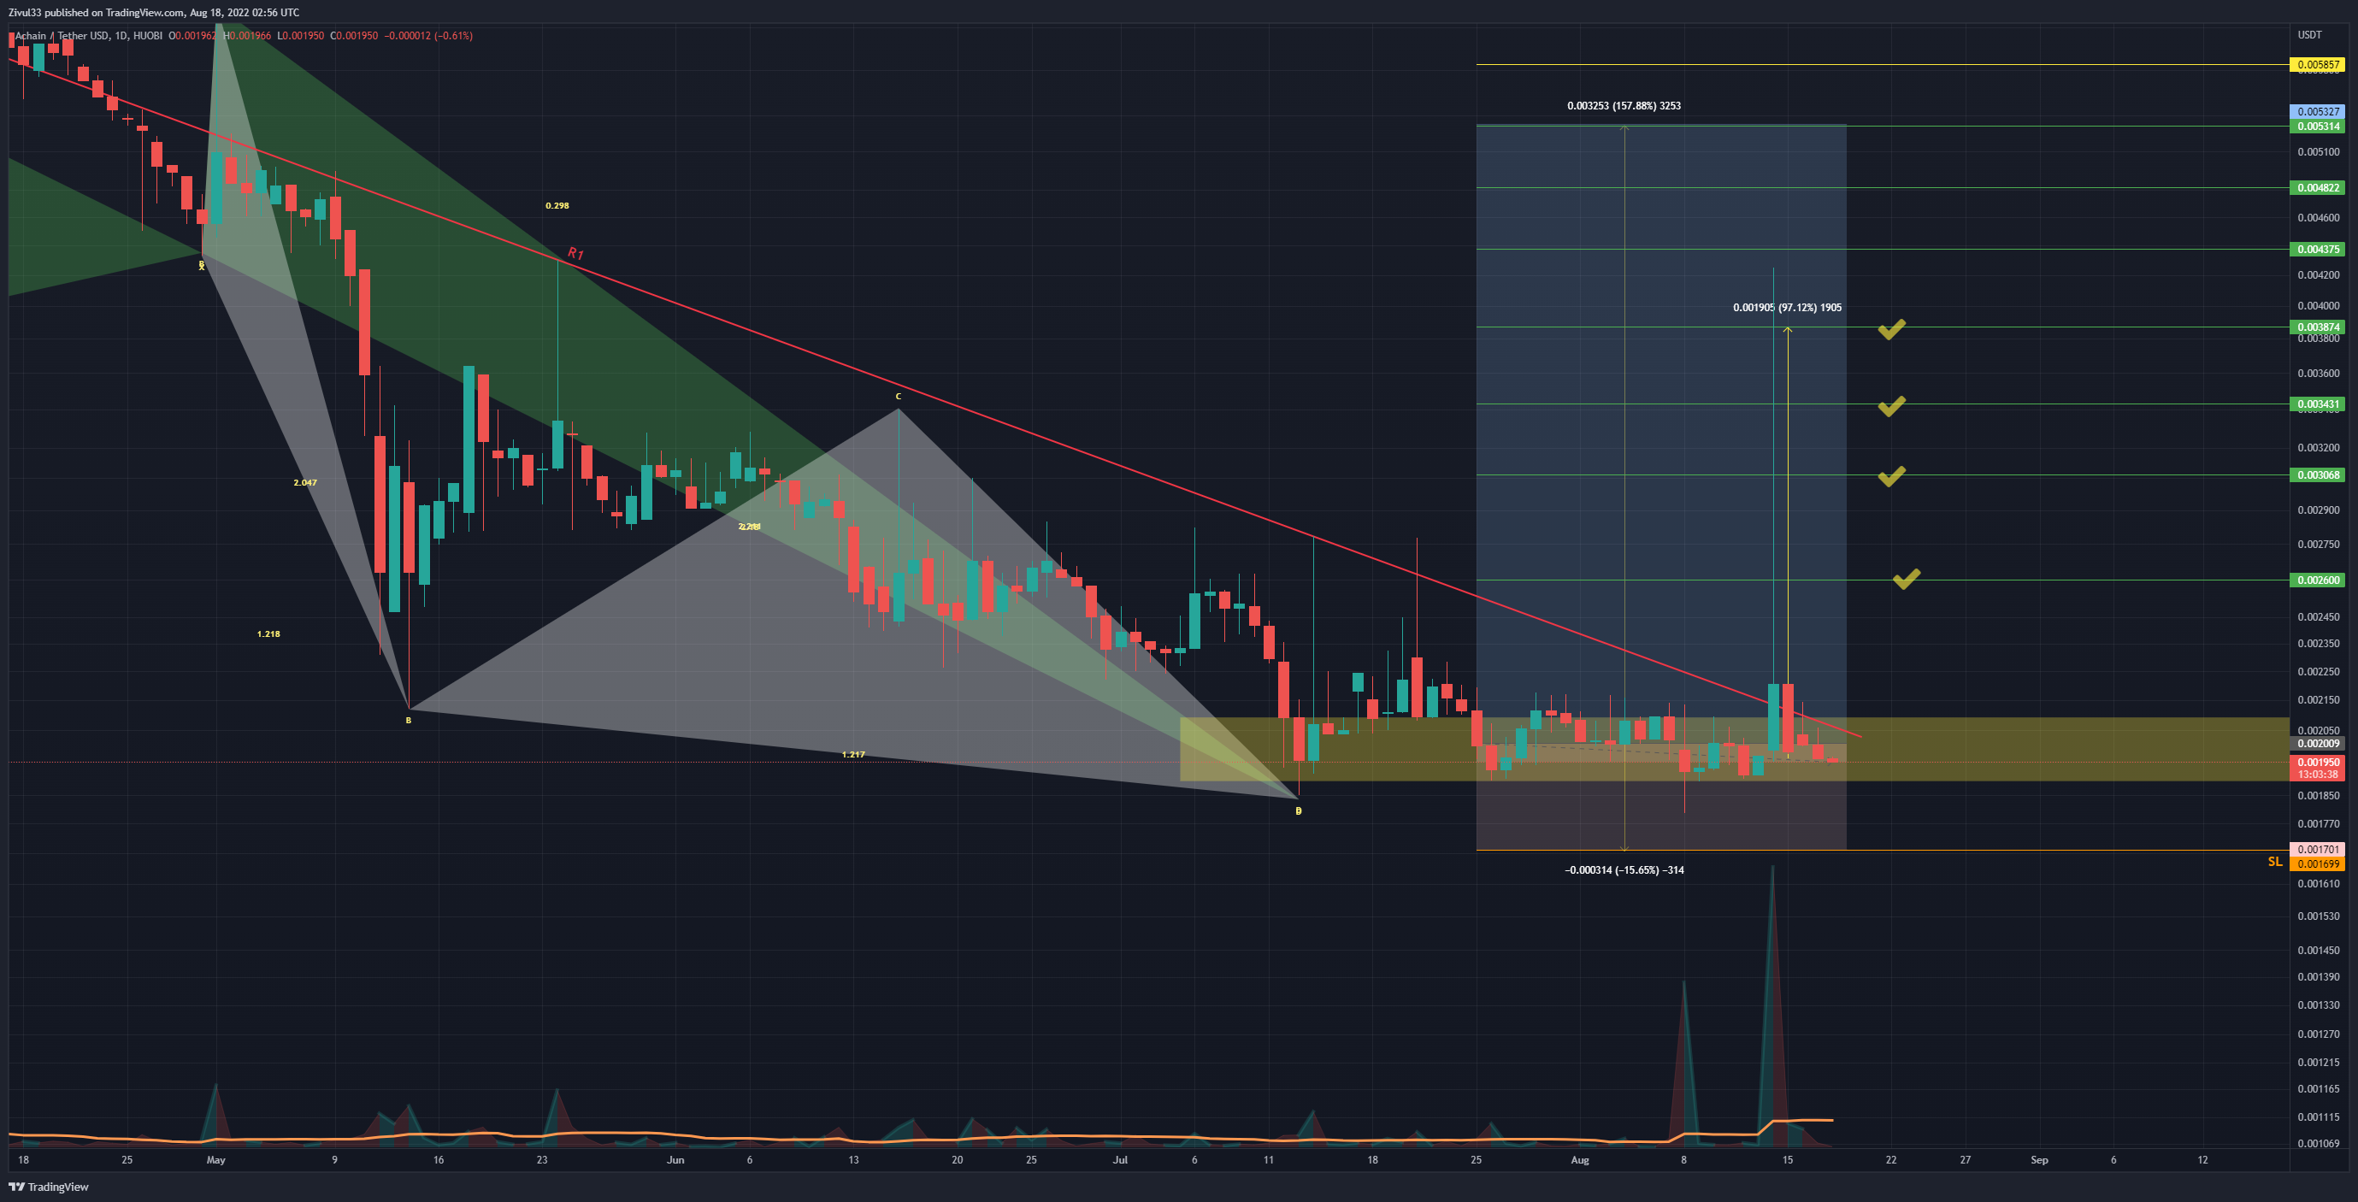Click the 'Jun' date on time axis
Viewport: 2358px width, 1202px height.
[675, 1160]
